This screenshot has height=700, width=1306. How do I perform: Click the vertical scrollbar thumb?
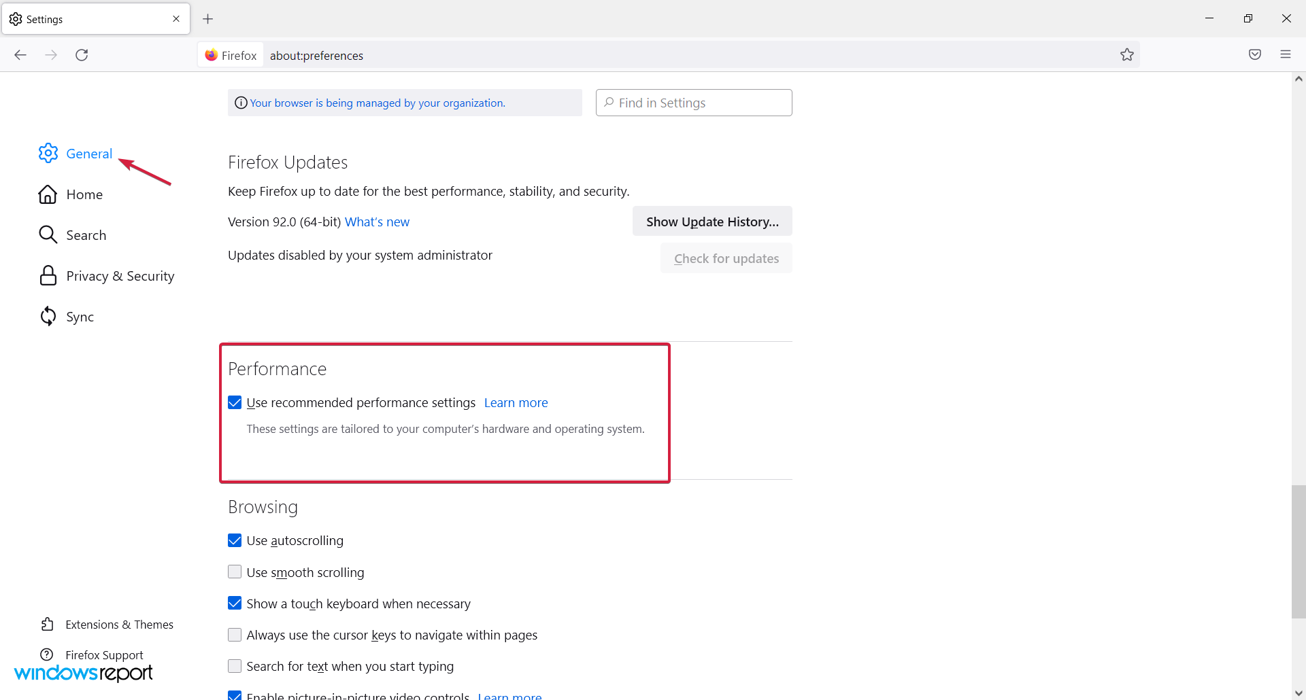tap(1299, 551)
